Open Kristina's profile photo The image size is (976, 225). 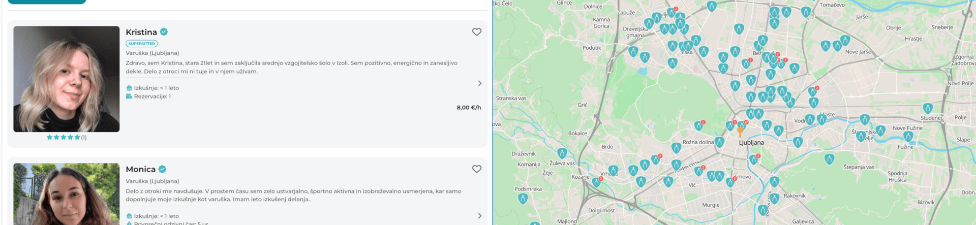tap(67, 79)
